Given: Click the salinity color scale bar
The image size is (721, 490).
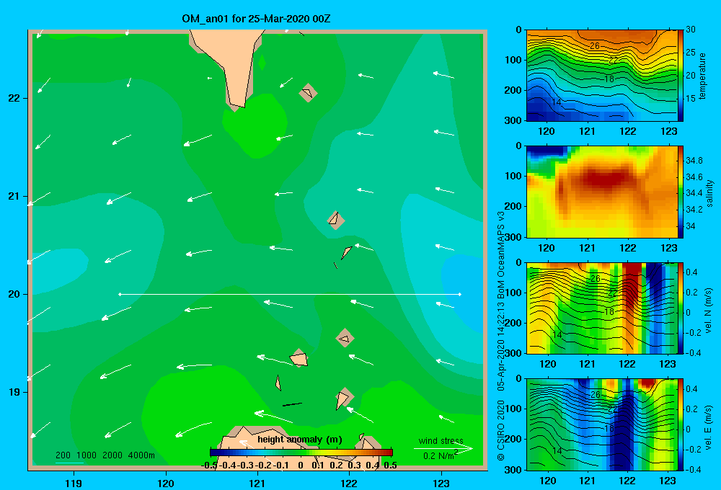Looking at the screenshot, I should [681, 192].
